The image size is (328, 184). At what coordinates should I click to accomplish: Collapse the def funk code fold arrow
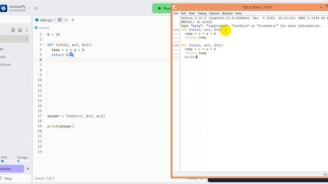click(44, 44)
